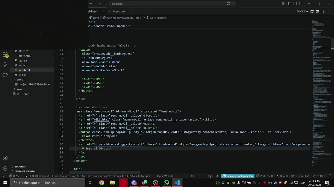Click BLACKBOX Agent in the status bar
Viewport: 334px width, 187px height.
click(x=37, y=176)
